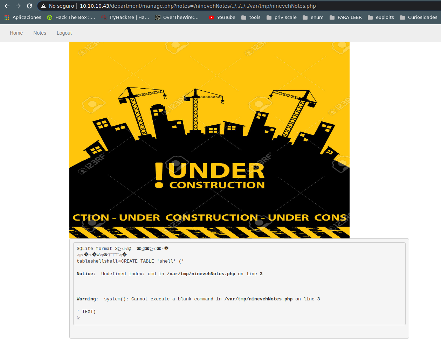Reload the page with the refresh icon

(29, 6)
